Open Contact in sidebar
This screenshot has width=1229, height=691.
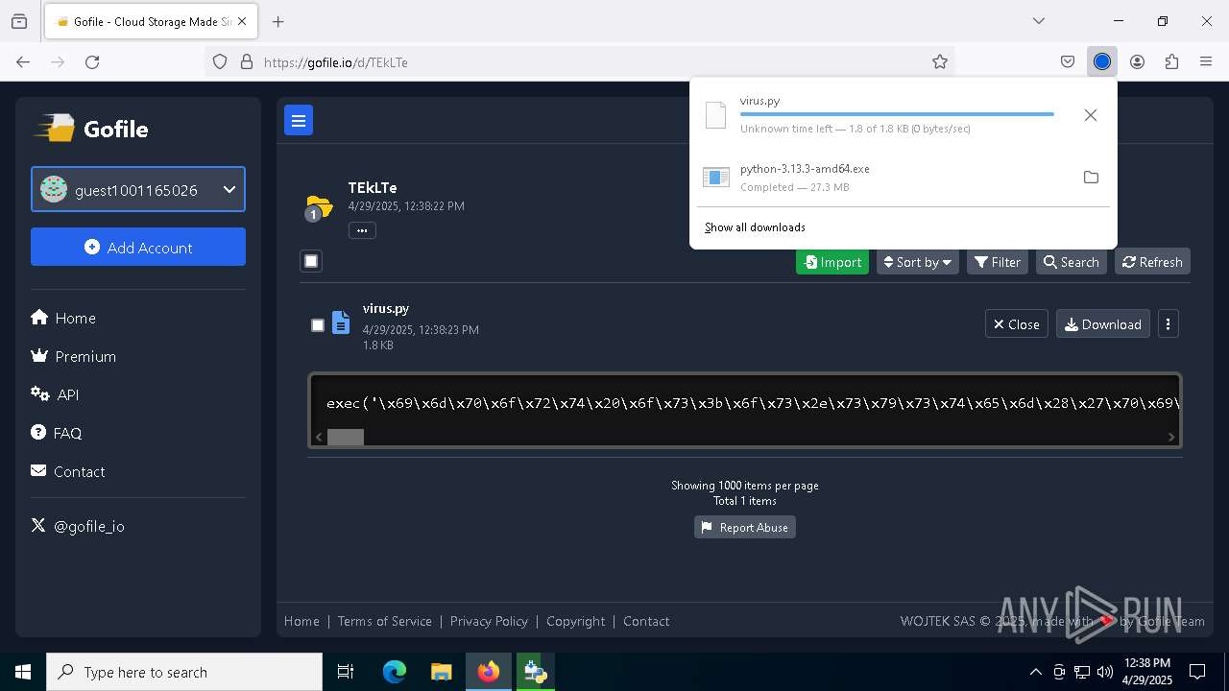click(67, 471)
